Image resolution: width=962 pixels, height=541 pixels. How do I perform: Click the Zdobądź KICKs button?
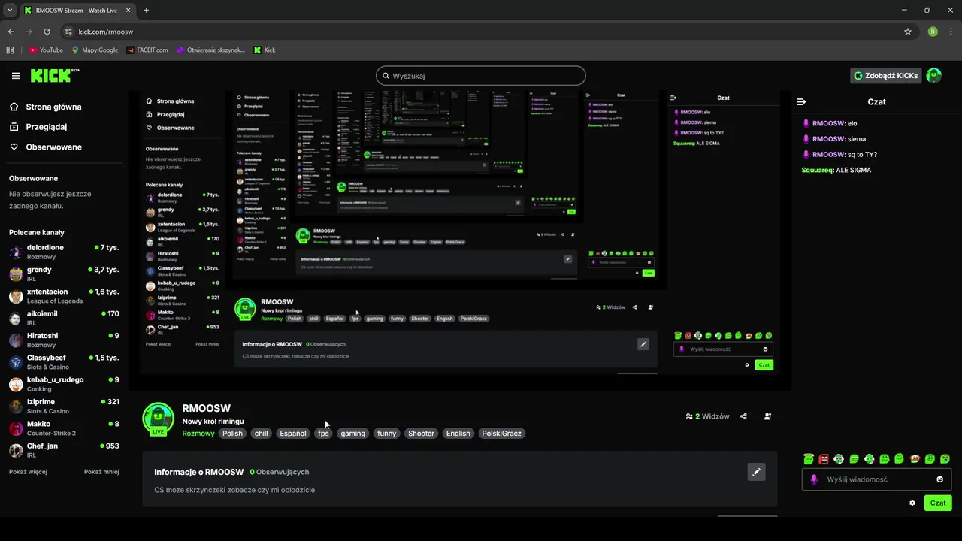pos(885,76)
